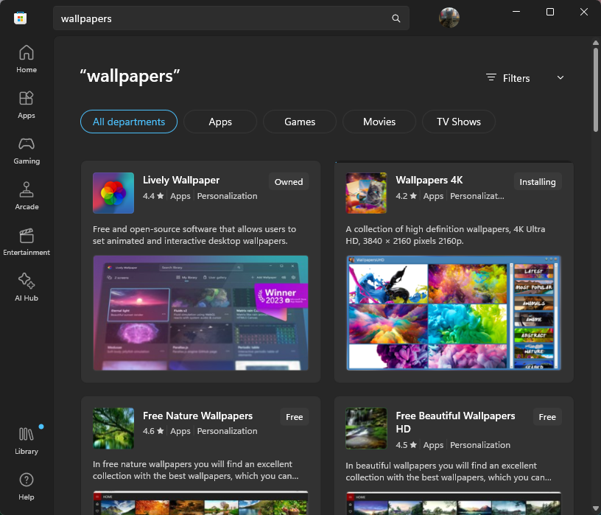The width and height of the screenshot is (601, 515).
Task: Open the Wallpapers 4K app listing
Action: (429, 180)
